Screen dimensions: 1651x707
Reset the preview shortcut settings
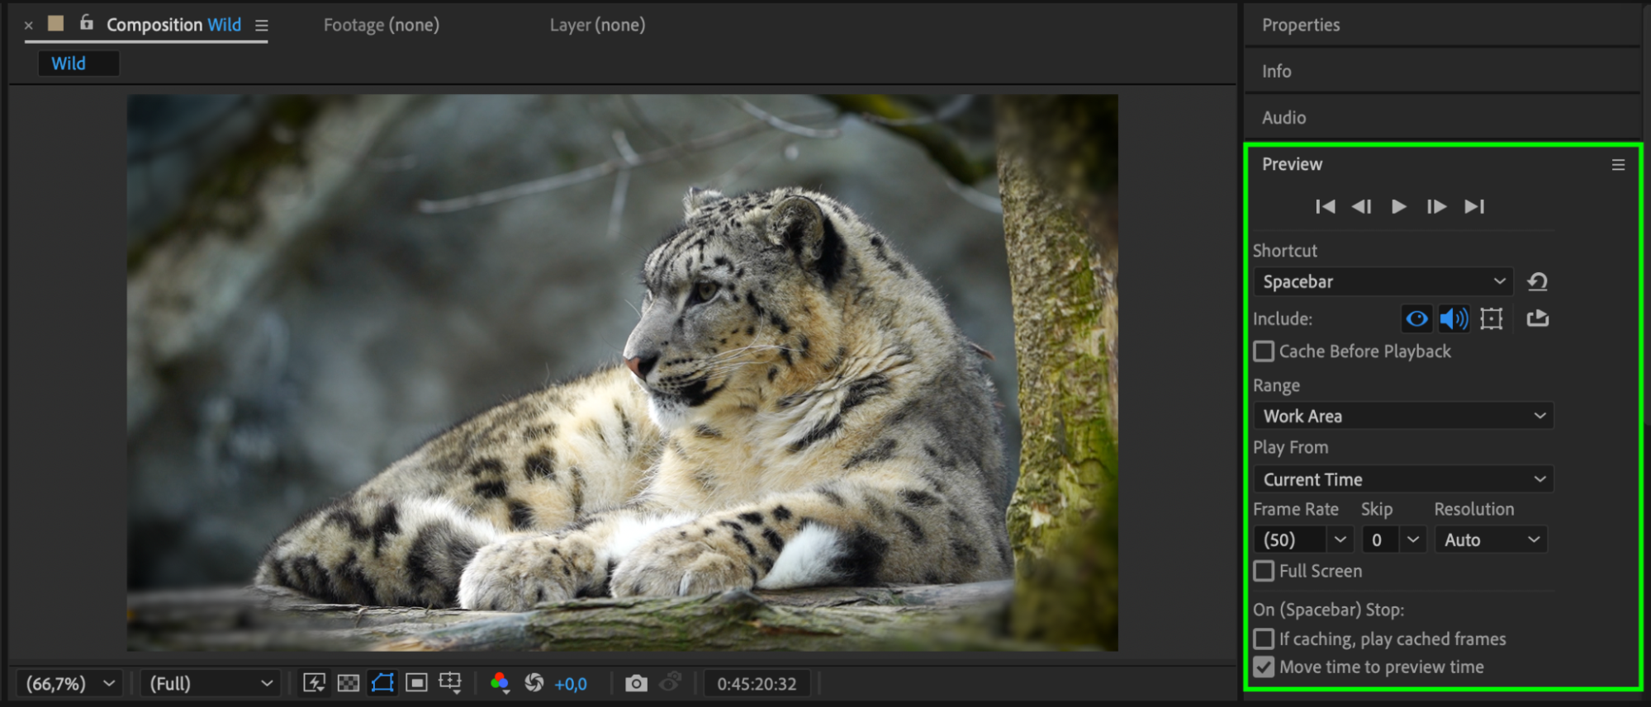click(1537, 282)
